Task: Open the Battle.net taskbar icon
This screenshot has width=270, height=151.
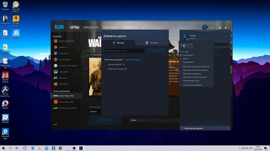Action: 81,148
